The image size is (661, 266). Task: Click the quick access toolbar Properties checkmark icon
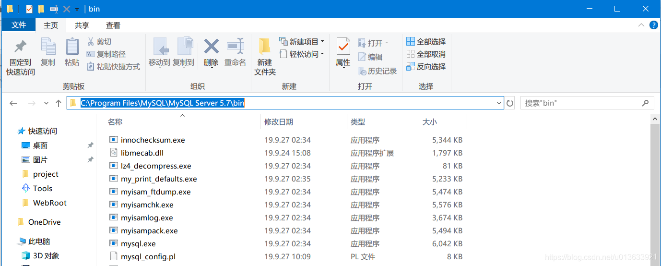click(29, 9)
